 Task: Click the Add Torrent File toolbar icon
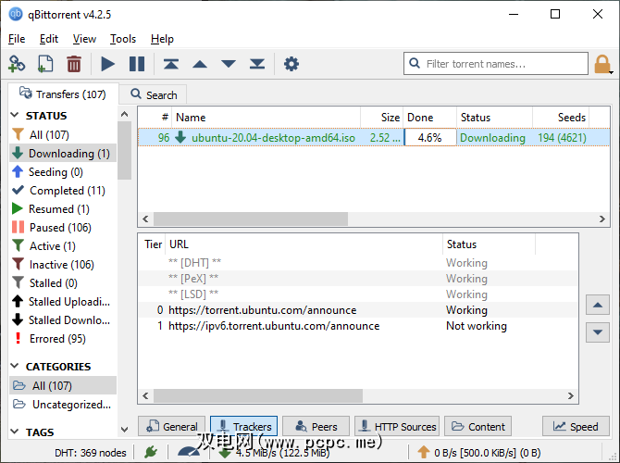[x=44, y=64]
